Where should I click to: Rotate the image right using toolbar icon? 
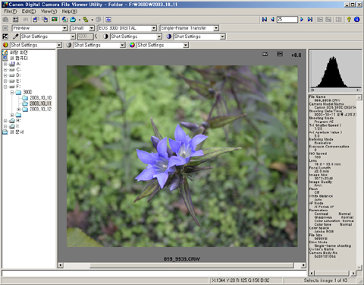[x=45, y=20]
